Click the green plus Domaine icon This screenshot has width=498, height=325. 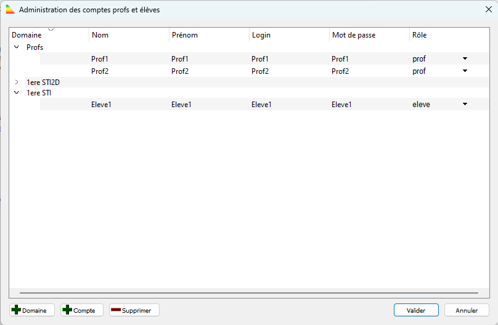(16, 310)
